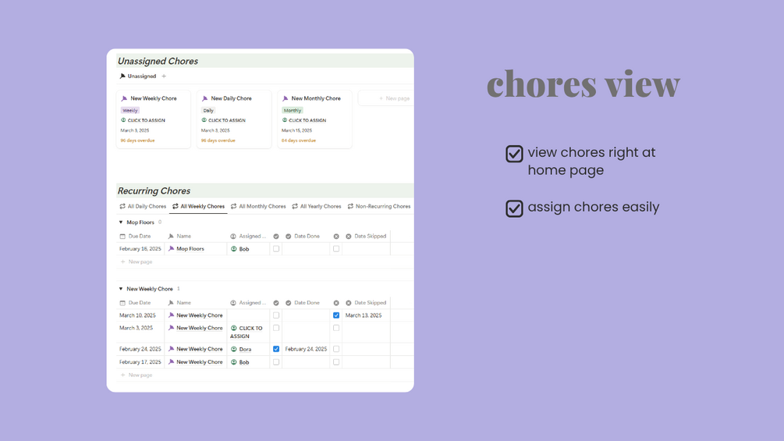Click "February 16, 2025" due date cell
Screen dimensions: 784x441
(140, 248)
